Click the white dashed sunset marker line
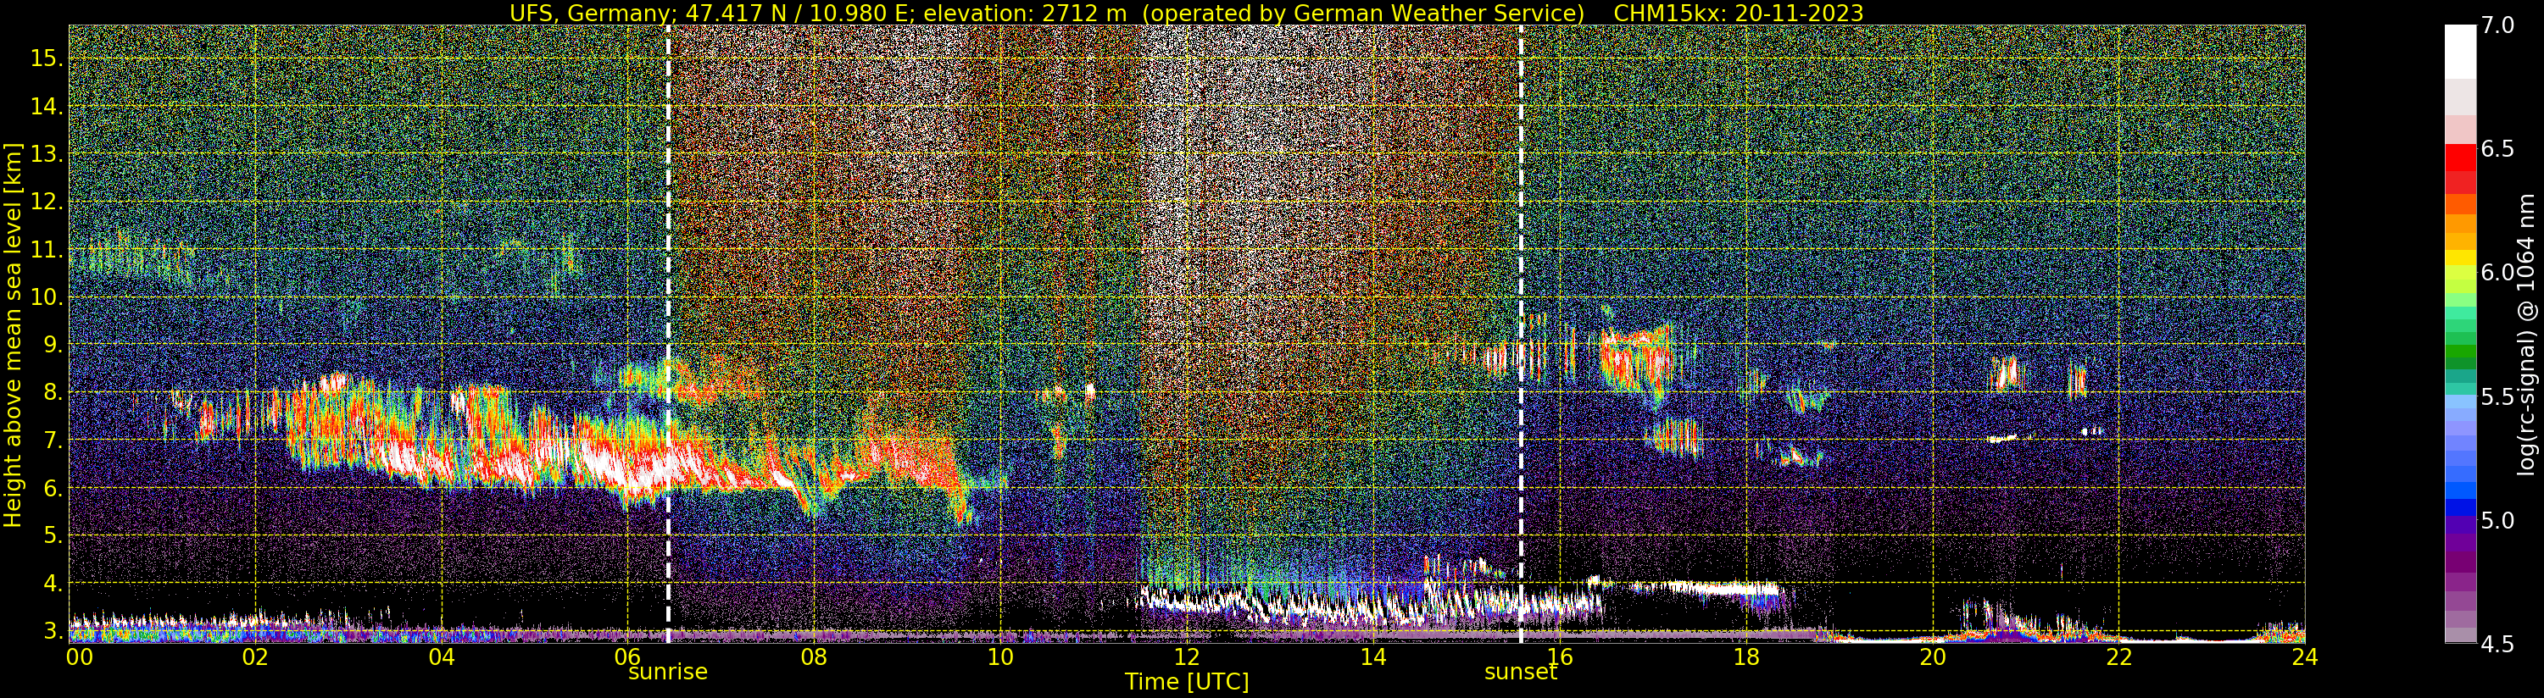Screen dimensions: 2544x698 pos(1521,334)
